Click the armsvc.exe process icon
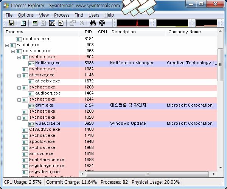This screenshot has height=189, width=227. 25,154
